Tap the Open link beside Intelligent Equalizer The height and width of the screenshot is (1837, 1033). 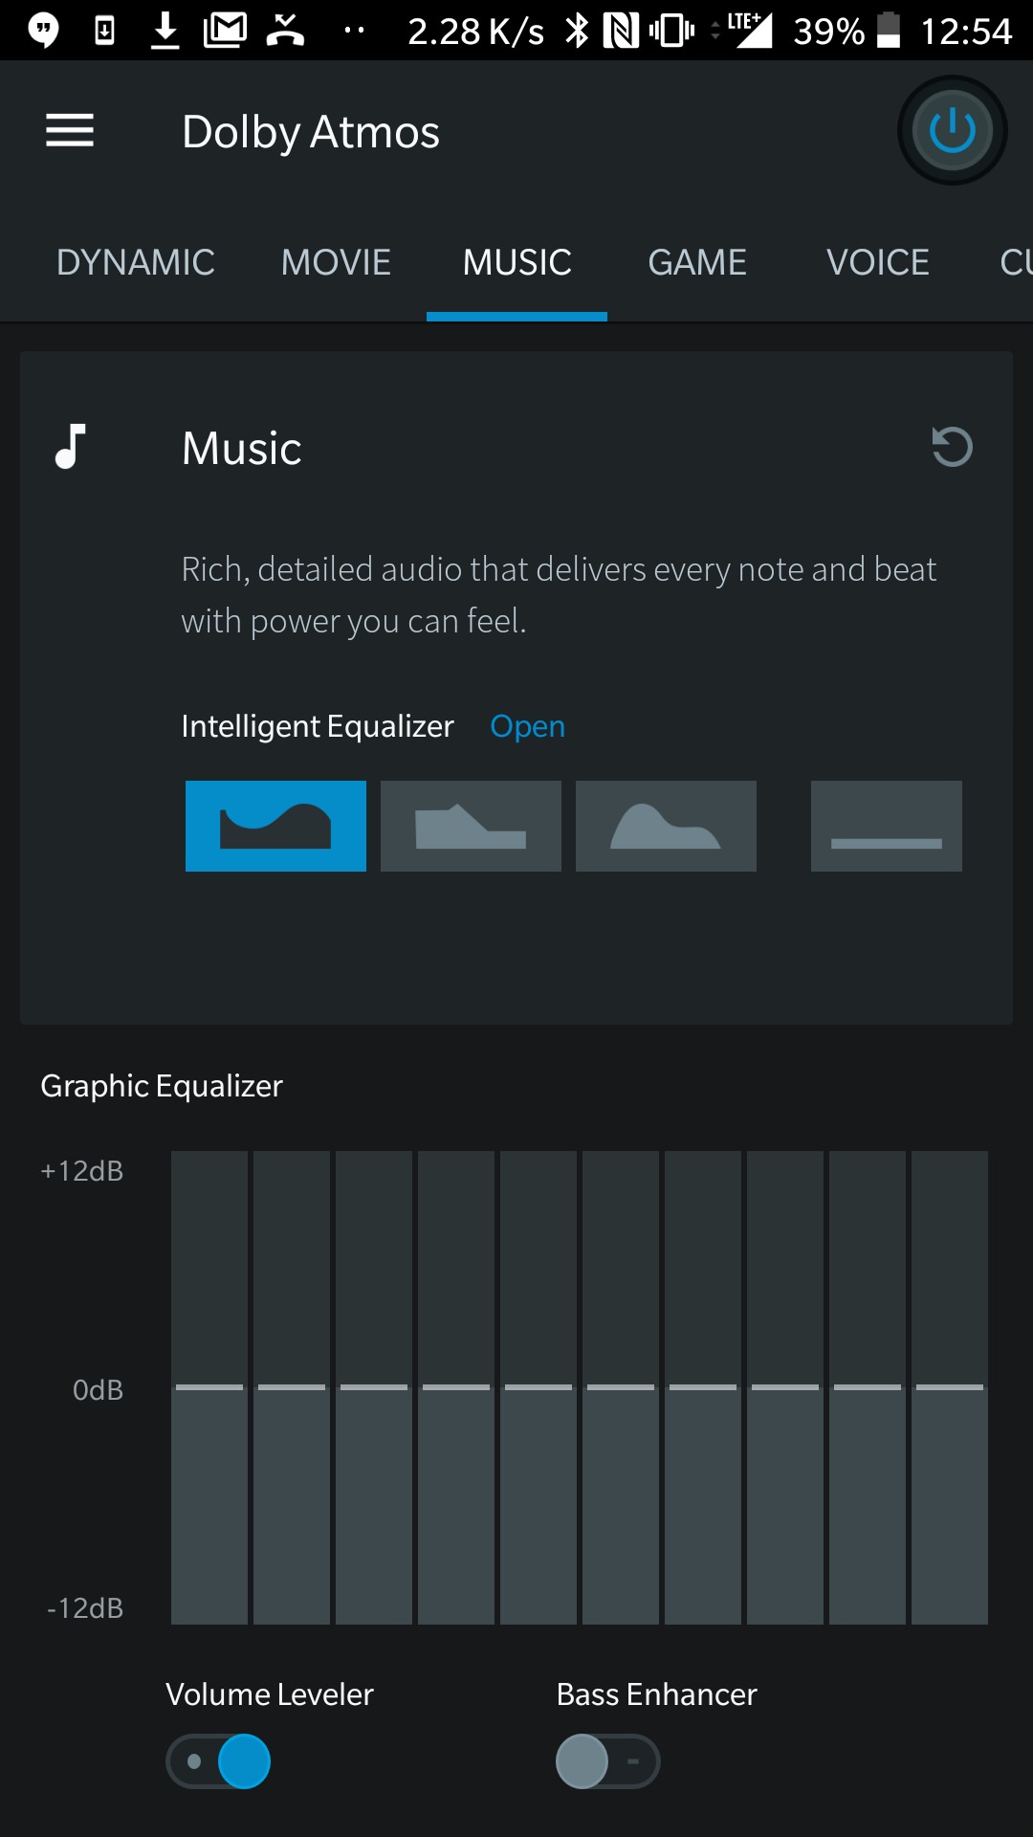point(527,727)
